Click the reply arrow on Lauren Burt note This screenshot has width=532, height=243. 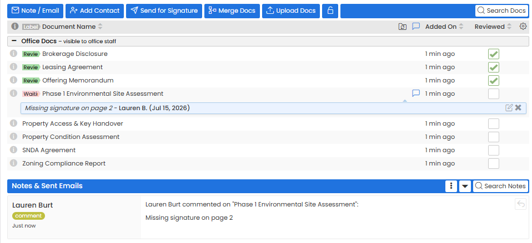(x=520, y=204)
